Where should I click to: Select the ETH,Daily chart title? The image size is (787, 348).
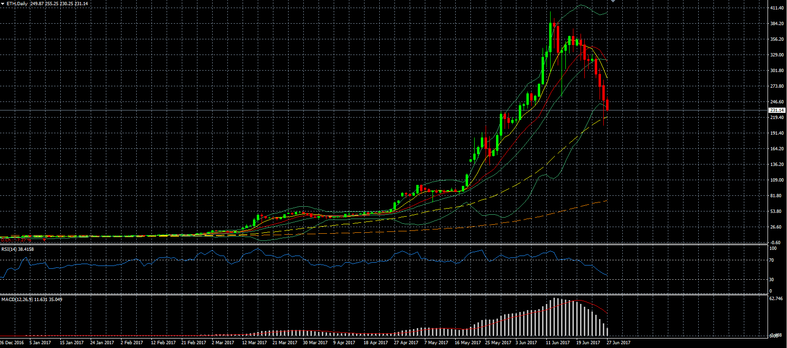click(17, 4)
